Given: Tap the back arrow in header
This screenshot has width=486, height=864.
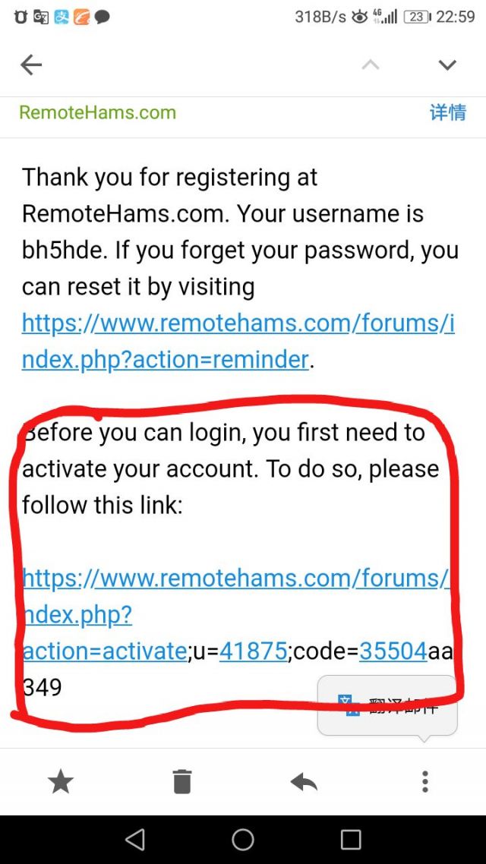Looking at the screenshot, I should [31, 65].
